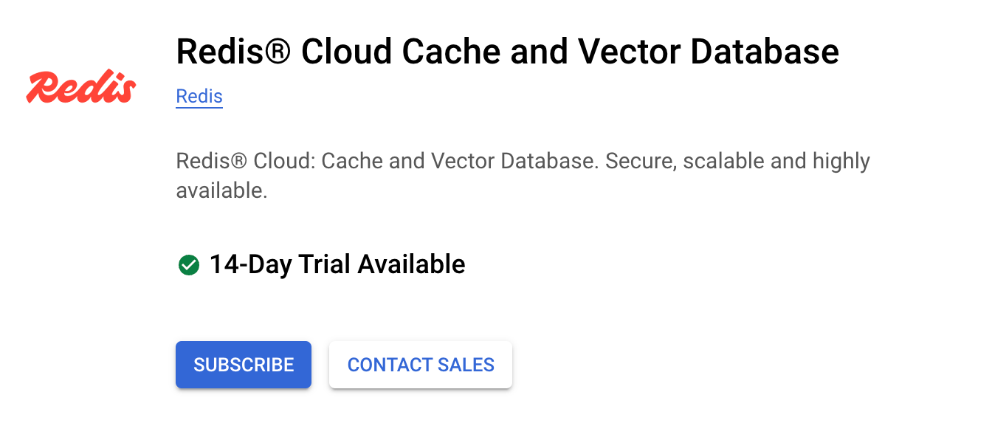
Task: Click the green checkmark trial icon
Action: (x=189, y=264)
